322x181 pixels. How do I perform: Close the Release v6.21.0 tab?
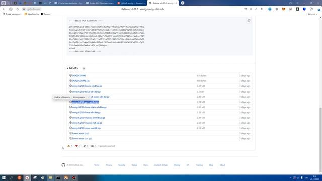point(176,3)
